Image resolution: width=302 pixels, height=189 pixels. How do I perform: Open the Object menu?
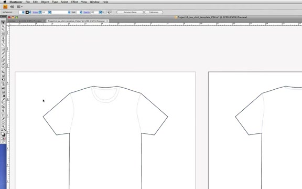pos(45,2)
